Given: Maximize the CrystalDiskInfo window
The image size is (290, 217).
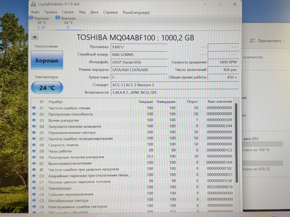Looking at the screenshot, I should click(219, 4).
